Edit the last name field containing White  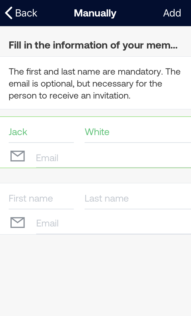pos(138,132)
